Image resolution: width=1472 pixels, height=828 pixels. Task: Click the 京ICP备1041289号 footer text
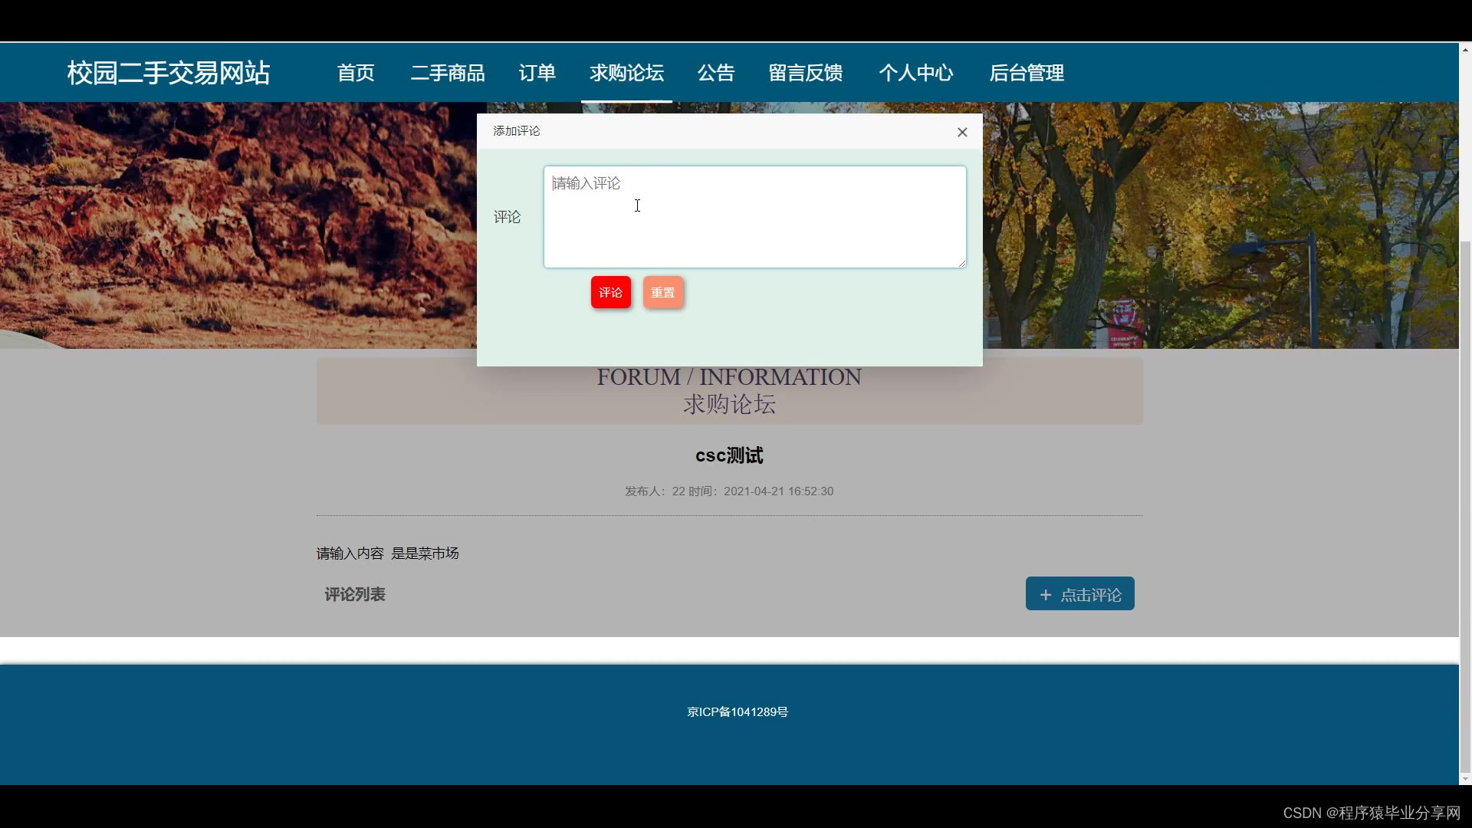pyautogui.click(x=737, y=711)
